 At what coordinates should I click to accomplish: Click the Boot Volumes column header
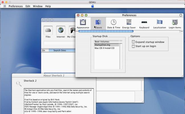[x=106, y=42]
